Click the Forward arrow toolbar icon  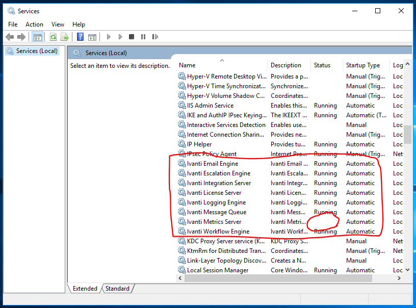point(21,37)
